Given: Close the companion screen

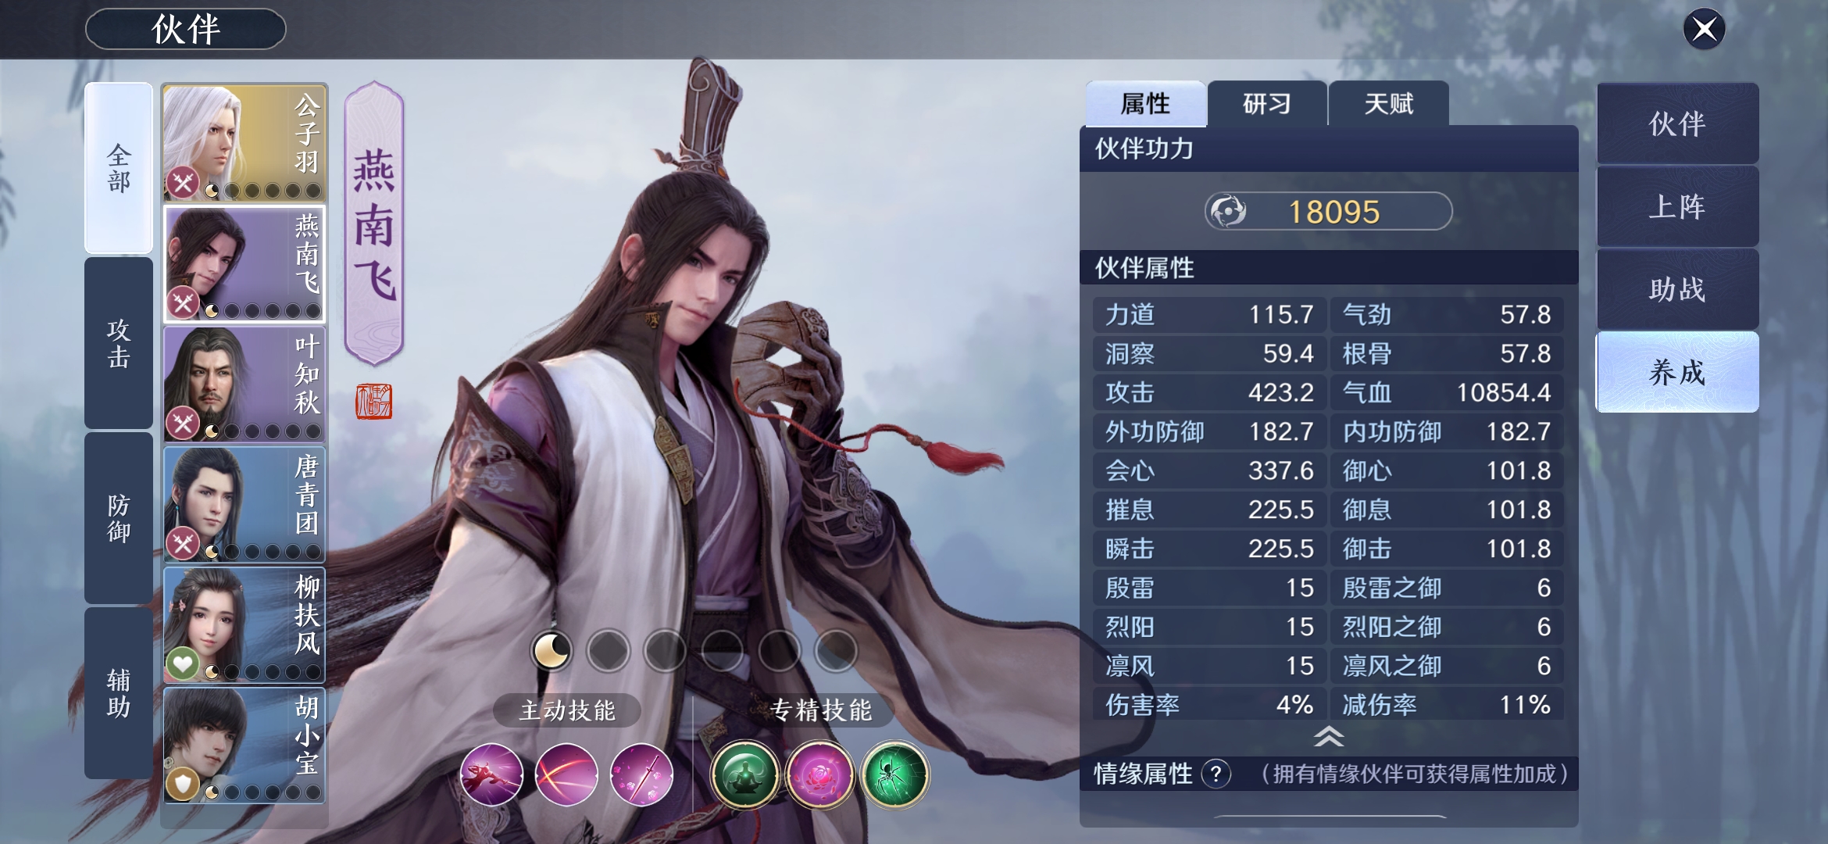Looking at the screenshot, I should click(1704, 30).
